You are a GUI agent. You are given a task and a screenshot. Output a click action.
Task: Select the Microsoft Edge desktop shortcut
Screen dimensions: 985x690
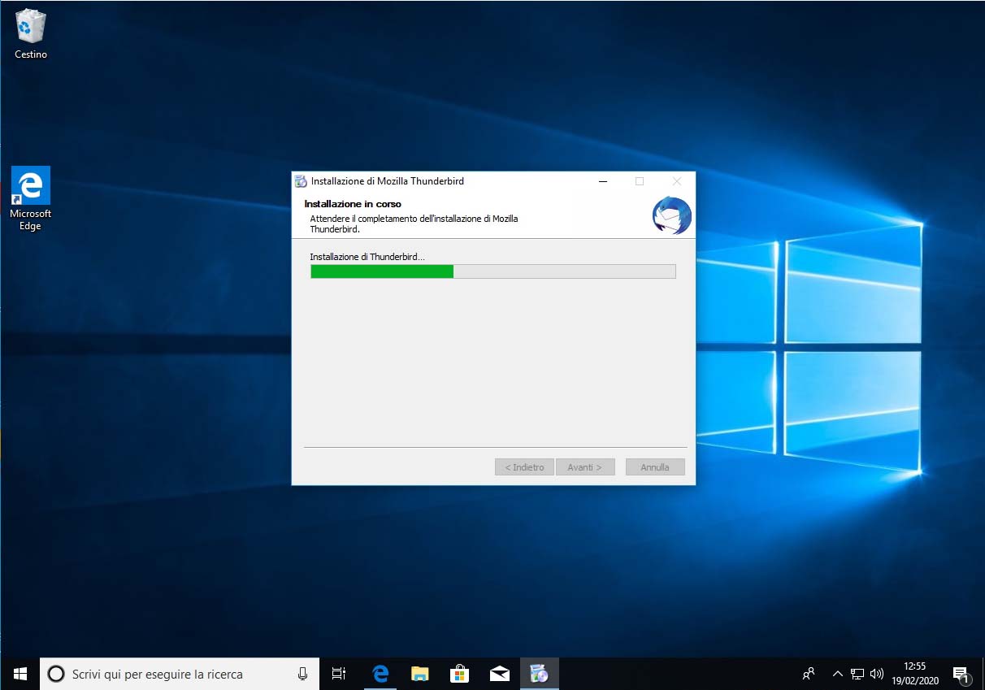[x=31, y=199]
